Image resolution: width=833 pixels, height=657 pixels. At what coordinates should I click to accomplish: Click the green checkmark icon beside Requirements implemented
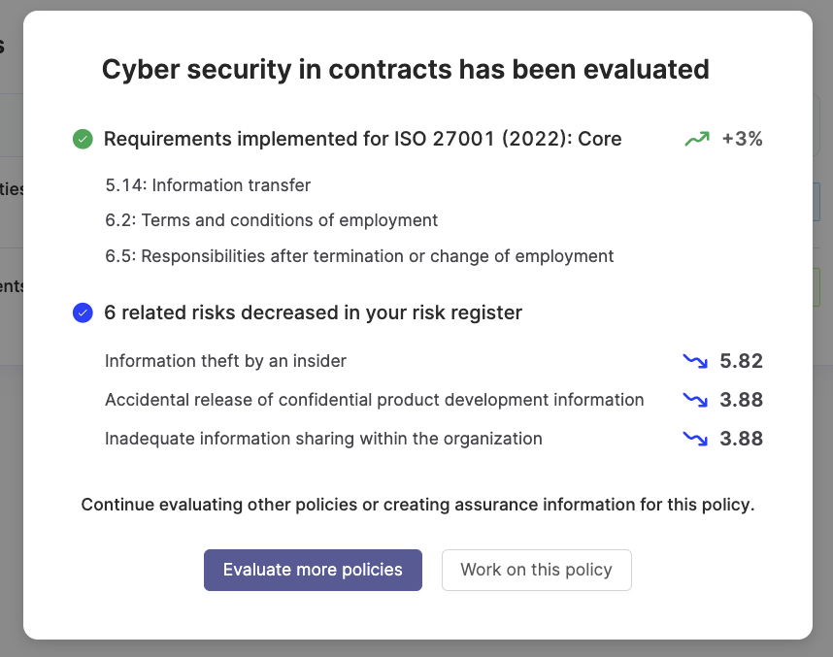pyautogui.click(x=83, y=139)
